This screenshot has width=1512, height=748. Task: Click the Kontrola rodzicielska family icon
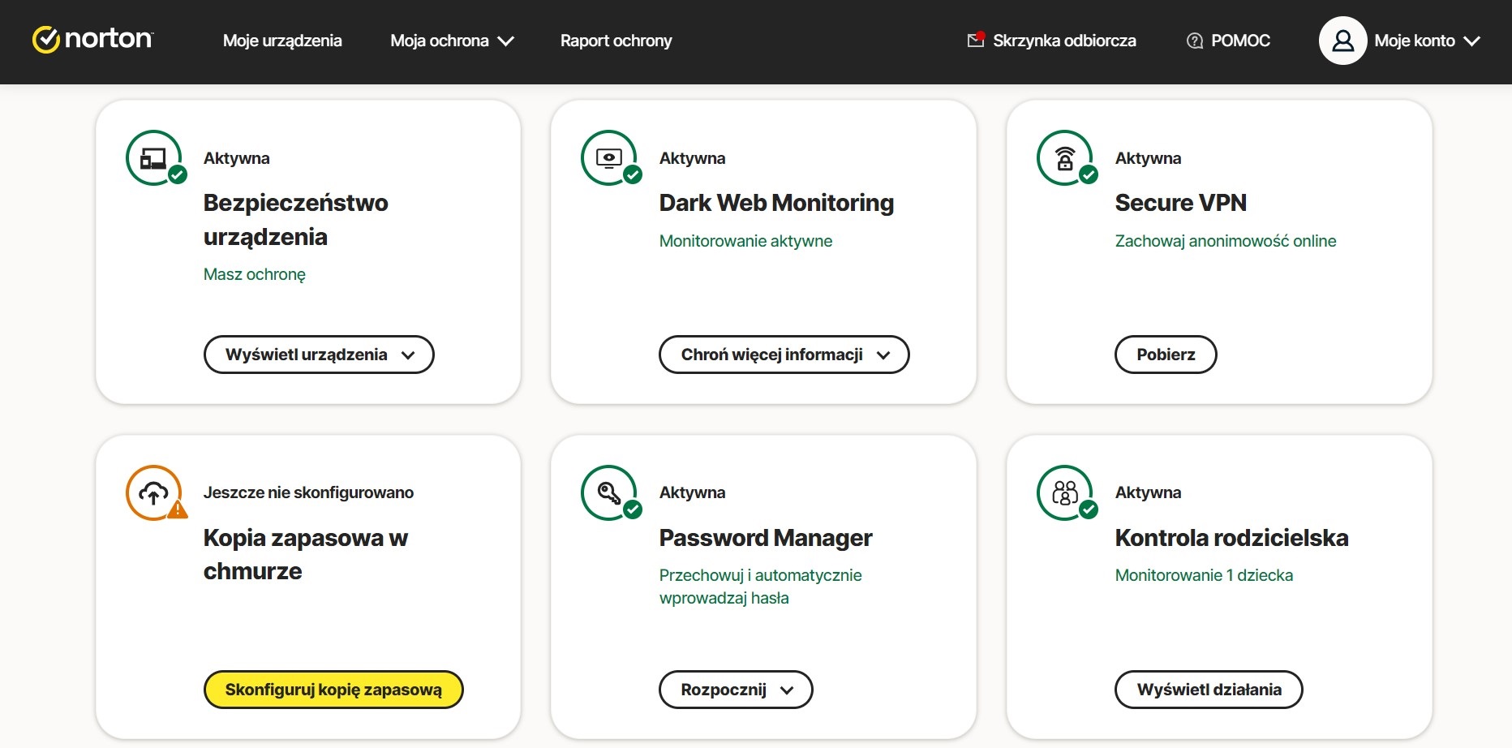point(1065,492)
